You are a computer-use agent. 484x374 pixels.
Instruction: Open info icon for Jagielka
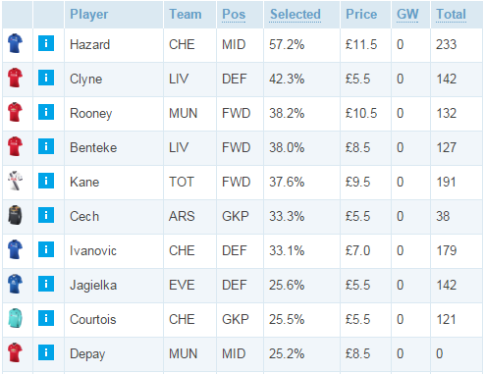pyautogui.click(x=46, y=284)
